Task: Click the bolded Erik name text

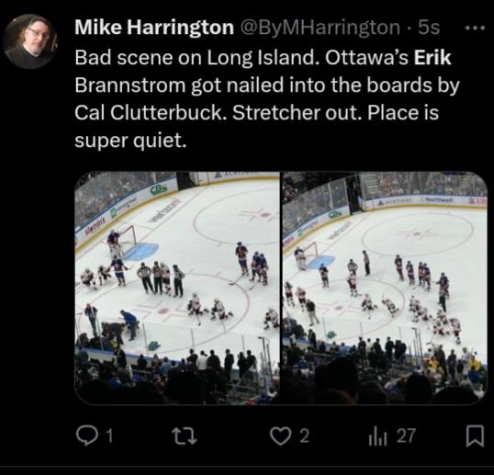Action: click(x=432, y=58)
